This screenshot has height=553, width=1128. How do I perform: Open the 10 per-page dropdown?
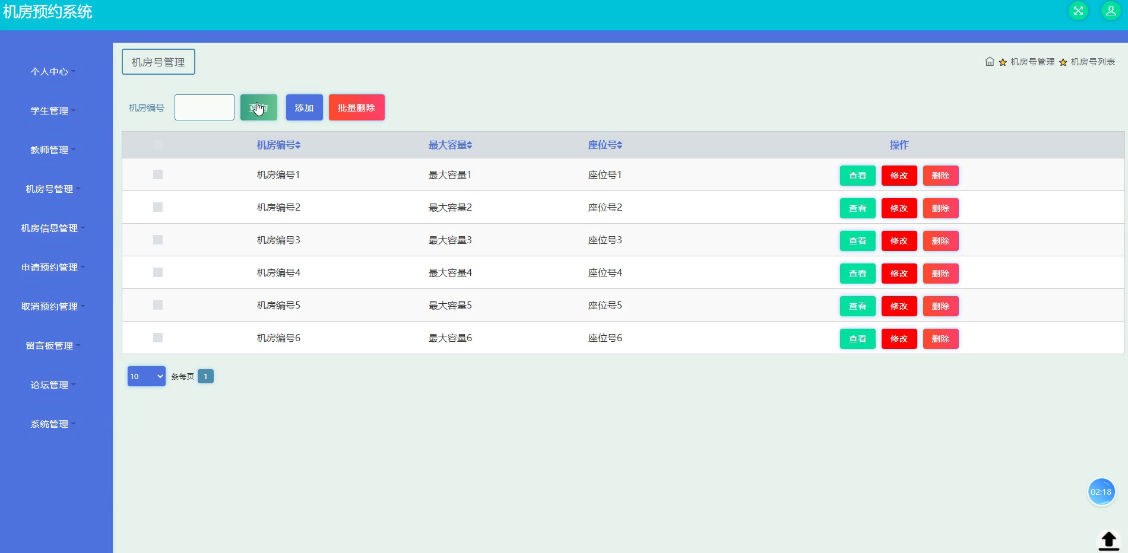point(147,376)
